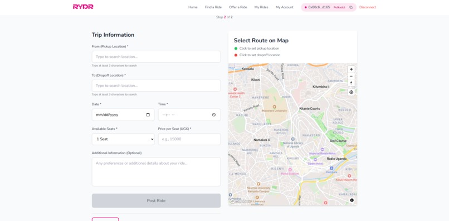
Task: Click the Select Route on Map heading
Action: 261,41
